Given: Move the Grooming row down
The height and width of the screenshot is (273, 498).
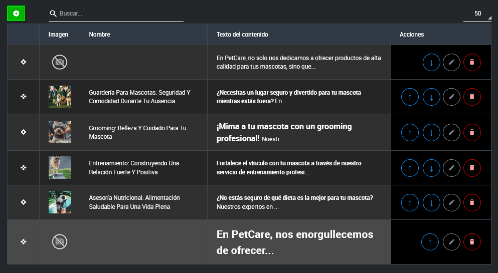Looking at the screenshot, I should 431,132.
